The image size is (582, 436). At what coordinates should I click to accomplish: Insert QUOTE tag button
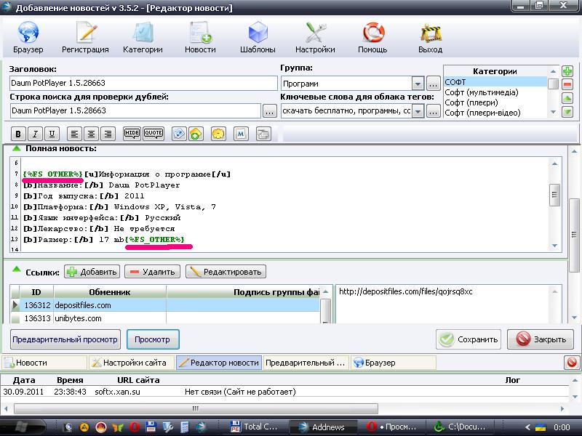pos(154,134)
